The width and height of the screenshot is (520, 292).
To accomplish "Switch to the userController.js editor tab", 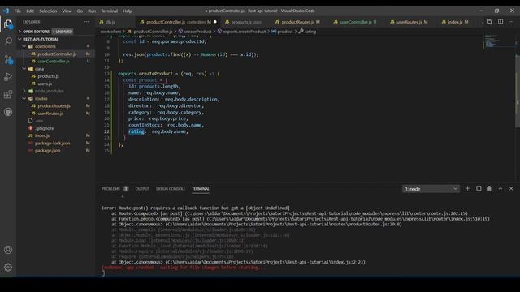I will [x=357, y=22].
